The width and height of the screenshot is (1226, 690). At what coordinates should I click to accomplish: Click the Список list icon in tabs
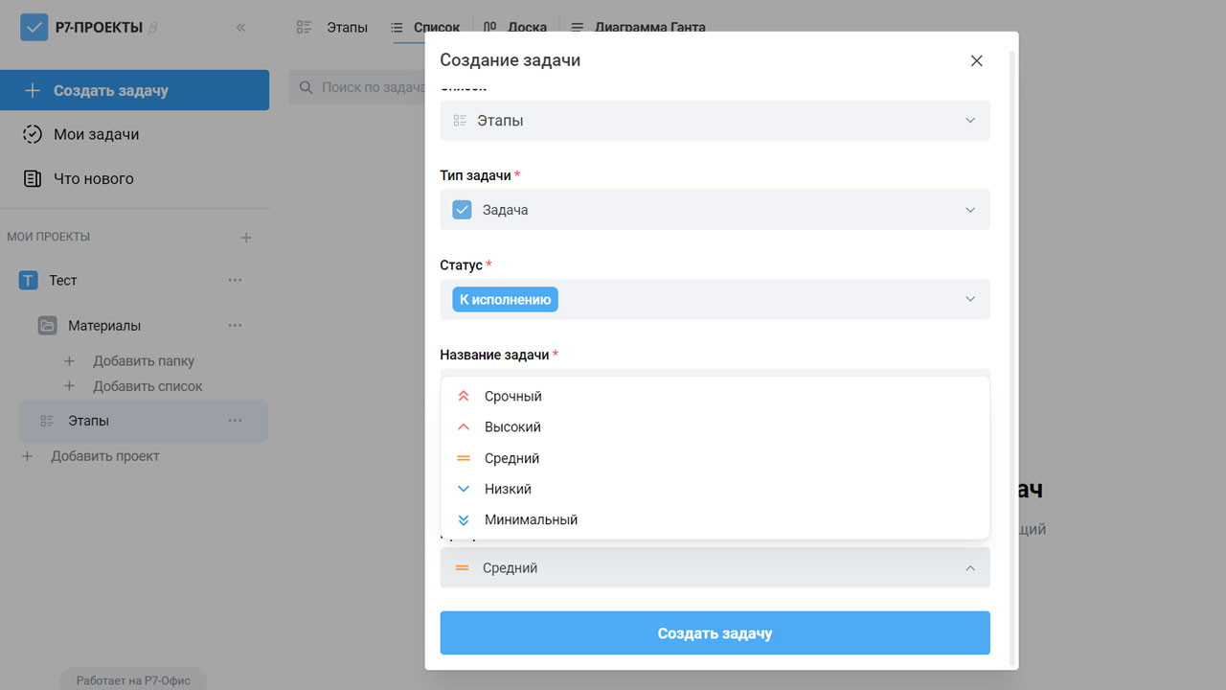click(397, 28)
